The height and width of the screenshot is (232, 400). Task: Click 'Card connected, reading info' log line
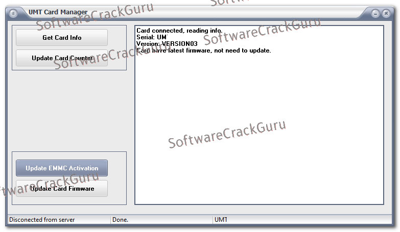[179, 31]
